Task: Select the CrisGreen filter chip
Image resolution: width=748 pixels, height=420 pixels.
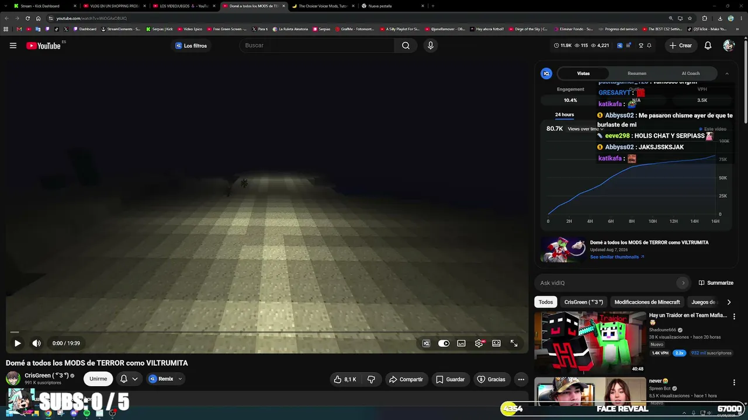Action: click(x=584, y=302)
